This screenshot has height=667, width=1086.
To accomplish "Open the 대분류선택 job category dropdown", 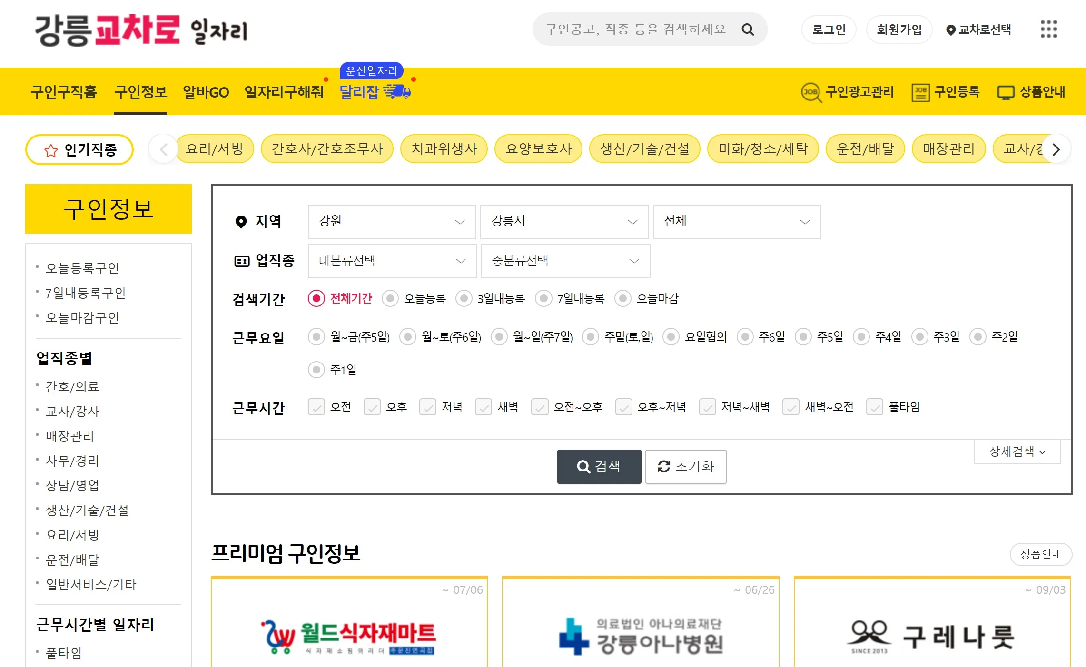I will click(392, 261).
